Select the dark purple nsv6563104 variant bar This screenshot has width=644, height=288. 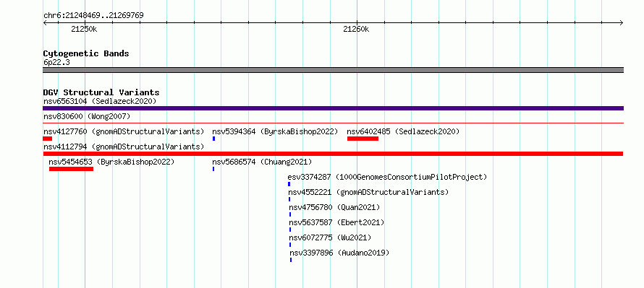(333, 108)
